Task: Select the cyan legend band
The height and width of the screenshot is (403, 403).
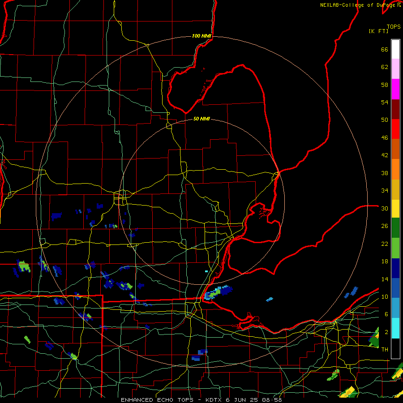Action: tap(395, 328)
